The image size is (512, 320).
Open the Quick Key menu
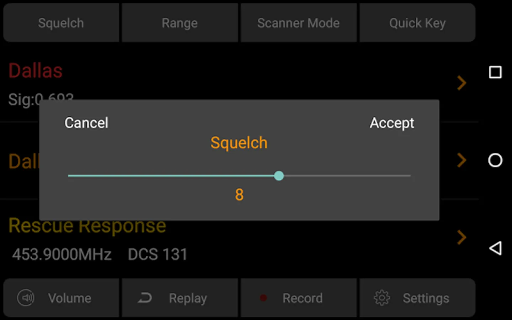pos(417,23)
